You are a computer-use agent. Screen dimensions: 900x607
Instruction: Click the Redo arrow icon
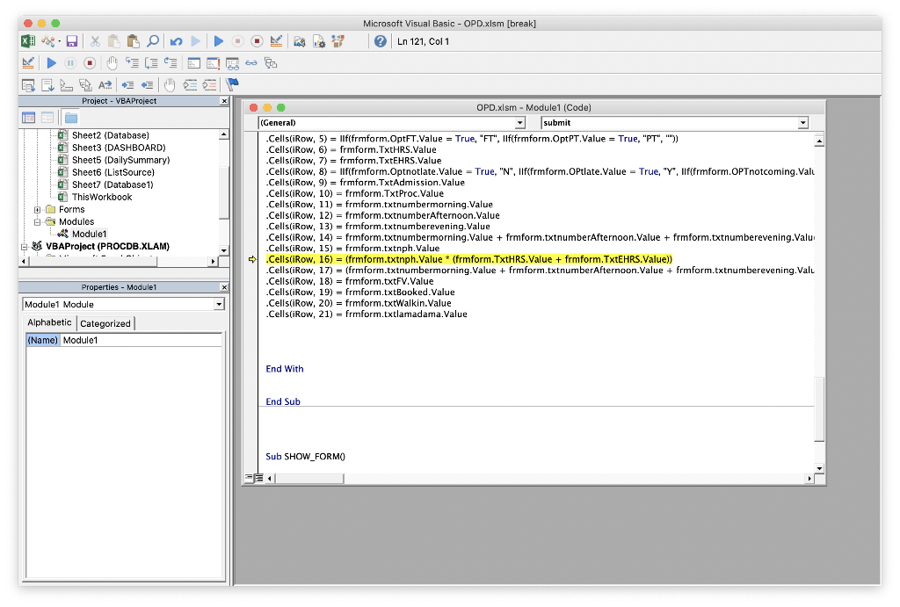coord(195,41)
